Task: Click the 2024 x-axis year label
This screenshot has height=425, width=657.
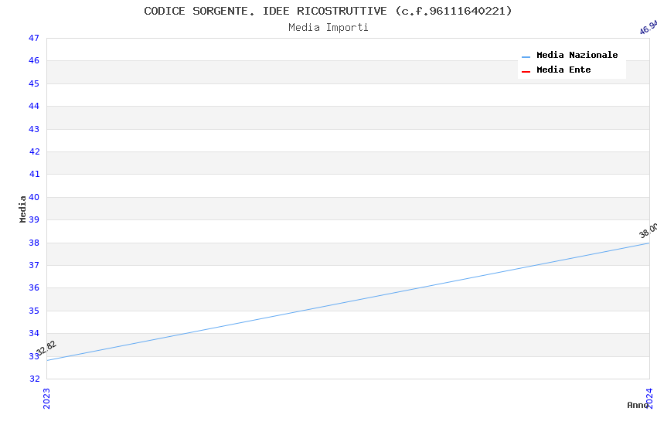Action: point(649,398)
